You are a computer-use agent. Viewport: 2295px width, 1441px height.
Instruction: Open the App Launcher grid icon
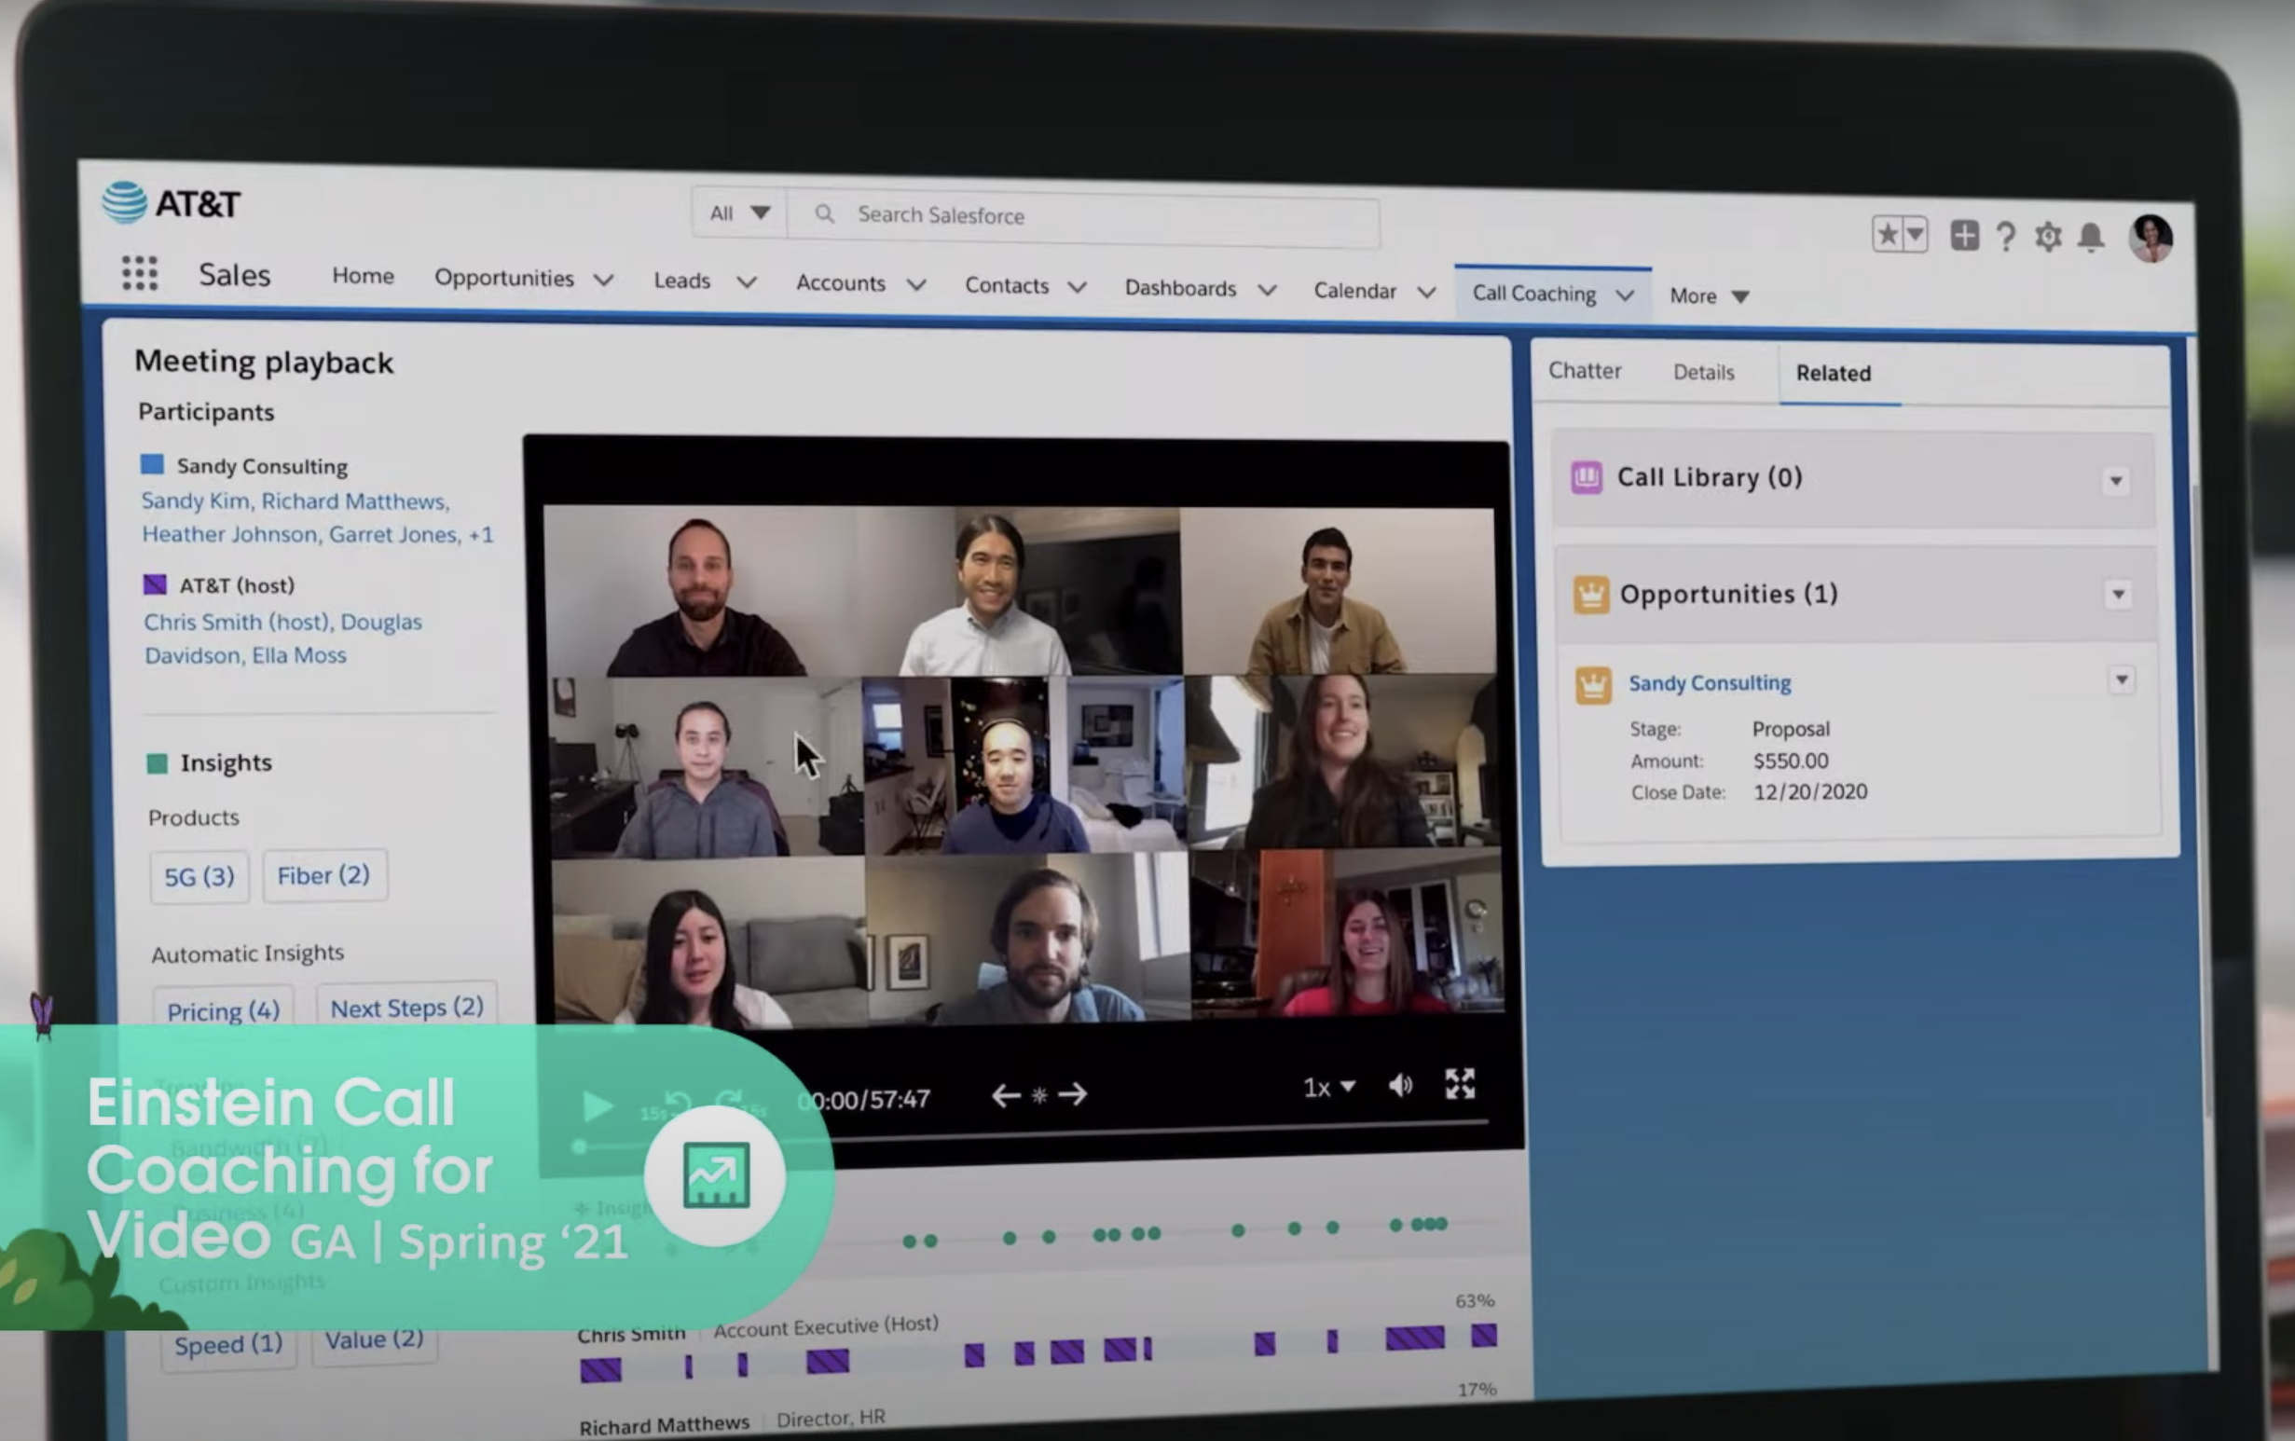(x=139, y=273)
